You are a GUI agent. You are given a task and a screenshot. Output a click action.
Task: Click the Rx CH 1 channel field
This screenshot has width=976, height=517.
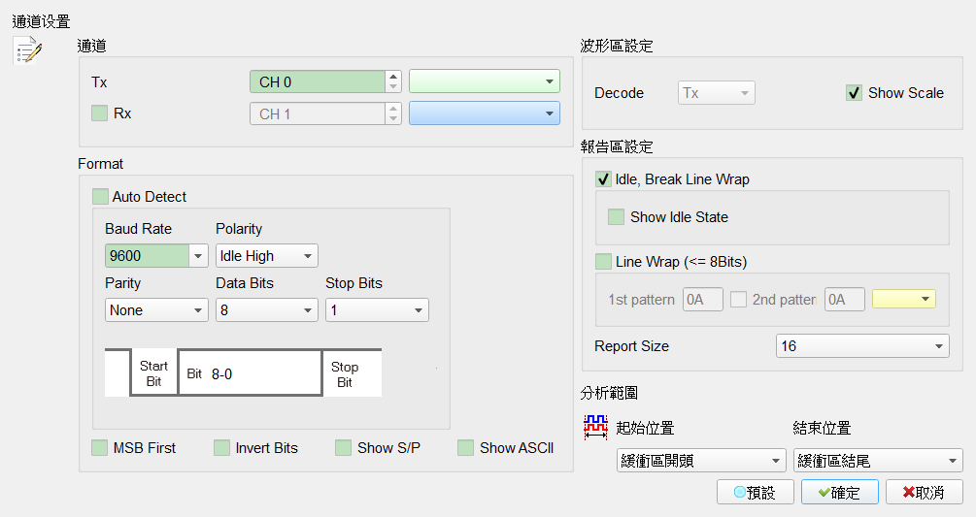click(318, 113)
